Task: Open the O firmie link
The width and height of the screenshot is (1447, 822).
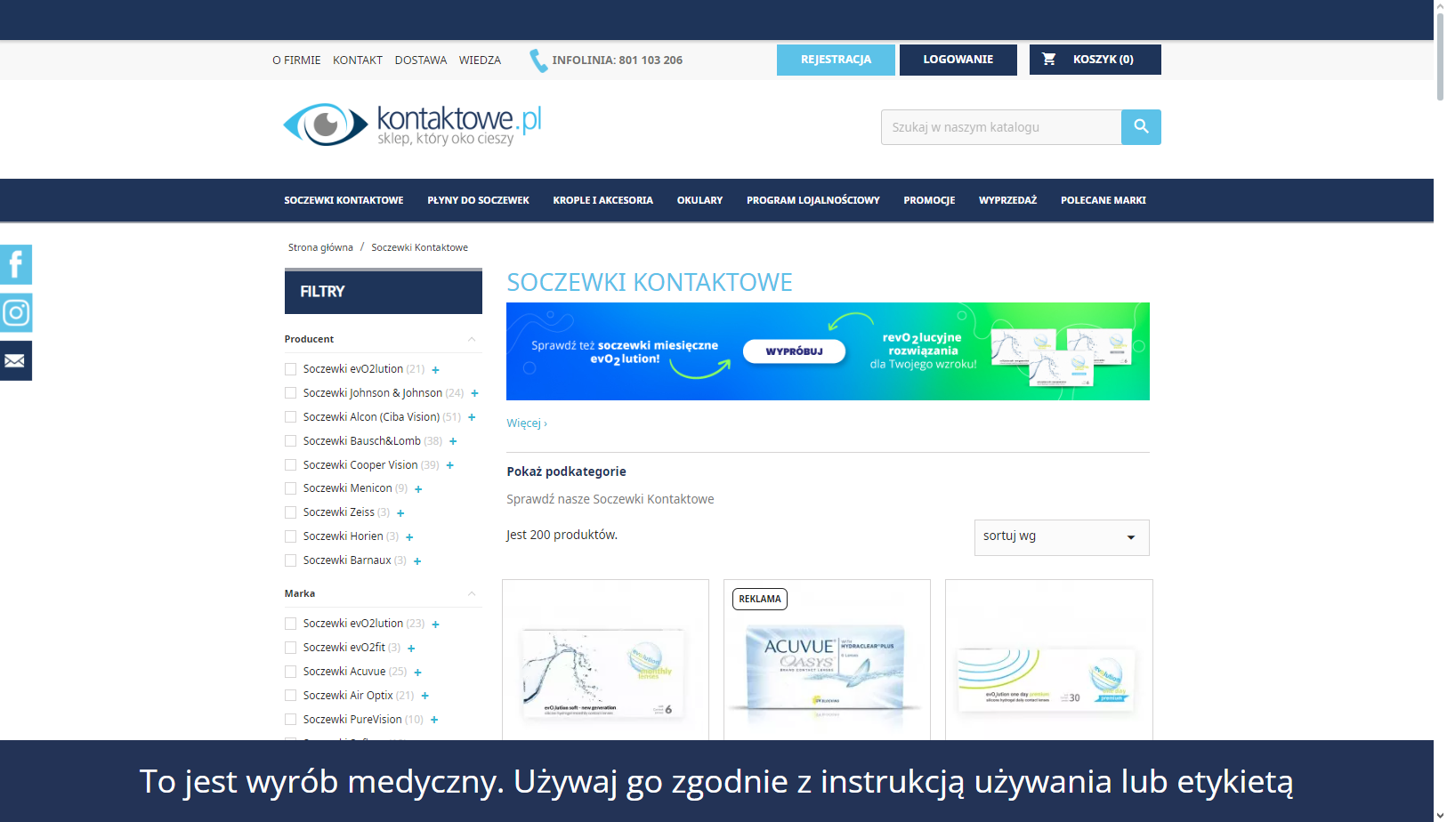Action: tap(296, 60)
